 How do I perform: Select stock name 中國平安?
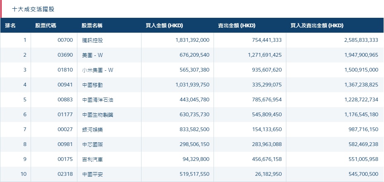pyautogui.click(x=92, y=175)
